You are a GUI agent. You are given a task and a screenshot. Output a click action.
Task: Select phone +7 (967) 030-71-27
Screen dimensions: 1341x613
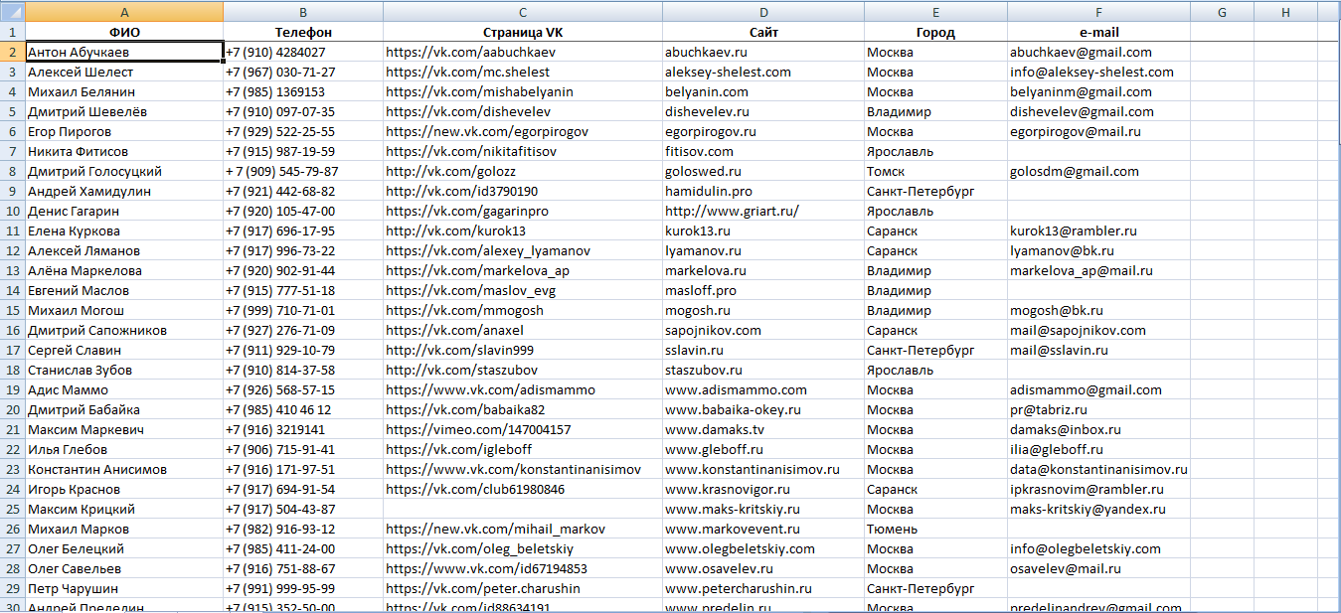tap(303, 72)
